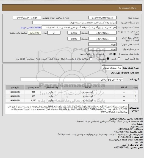The width and height of the screenshot is (144, 158).
Task: Click the price validity date 1404/03/31 field
Action: coord(103,39)
